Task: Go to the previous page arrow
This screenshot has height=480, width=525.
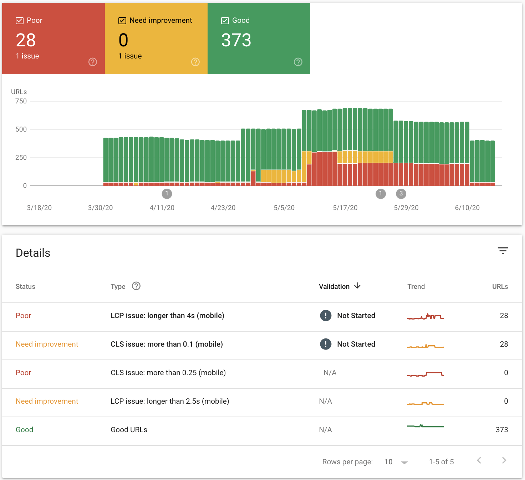Action: [479, 460]
